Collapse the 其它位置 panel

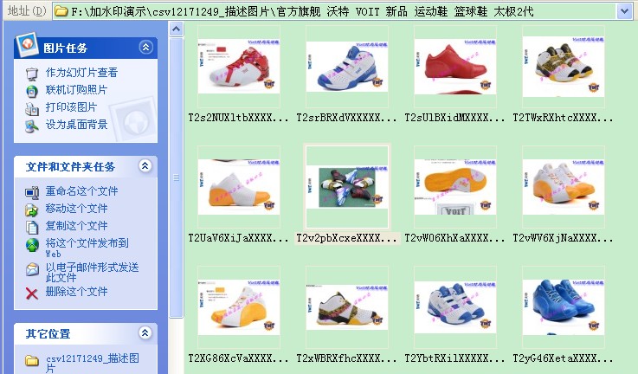pyautogui.click(x=145, y=333)
